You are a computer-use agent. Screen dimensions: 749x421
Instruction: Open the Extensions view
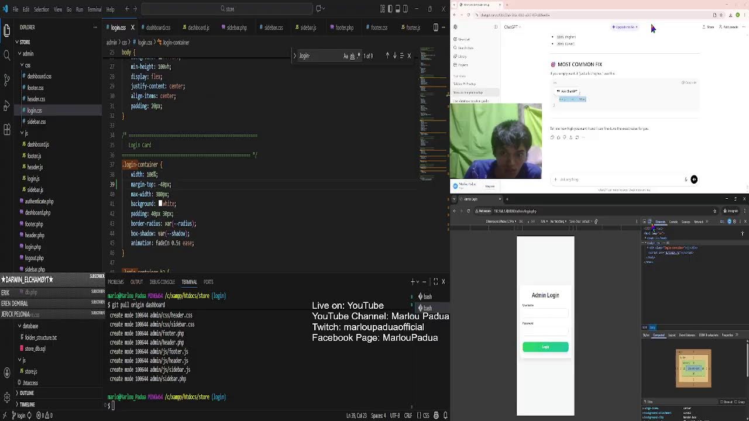coord(7,130)
